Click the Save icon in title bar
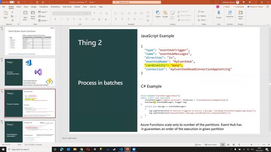Screen dimensions: 271x152 [x=19, y=2]
